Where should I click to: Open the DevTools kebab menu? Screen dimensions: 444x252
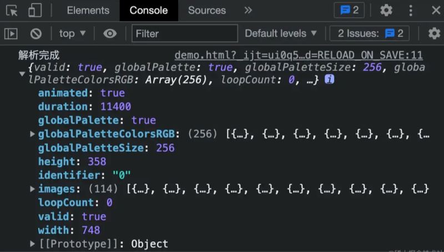(411, 11)
